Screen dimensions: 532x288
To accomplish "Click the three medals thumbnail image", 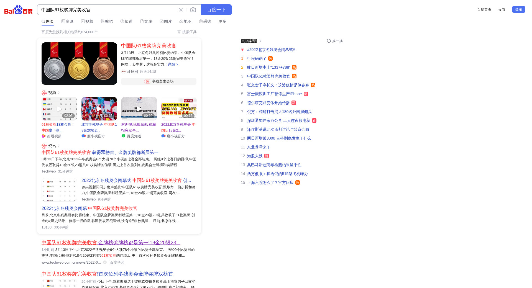I will point(79,63).
